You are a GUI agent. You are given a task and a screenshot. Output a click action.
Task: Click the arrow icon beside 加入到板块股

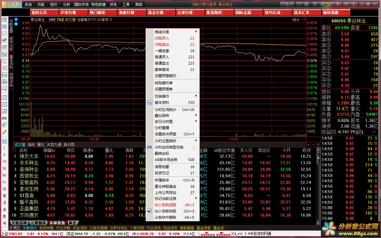(149, 211)
